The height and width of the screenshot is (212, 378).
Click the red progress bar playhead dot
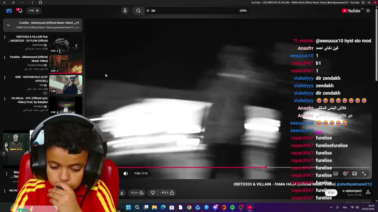point(266,168)
